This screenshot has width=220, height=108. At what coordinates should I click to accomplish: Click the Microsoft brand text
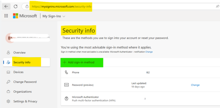(x=28, y=16)
